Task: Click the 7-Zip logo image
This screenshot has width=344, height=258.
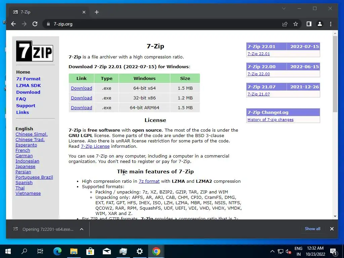Action: [x=35, y=51]
